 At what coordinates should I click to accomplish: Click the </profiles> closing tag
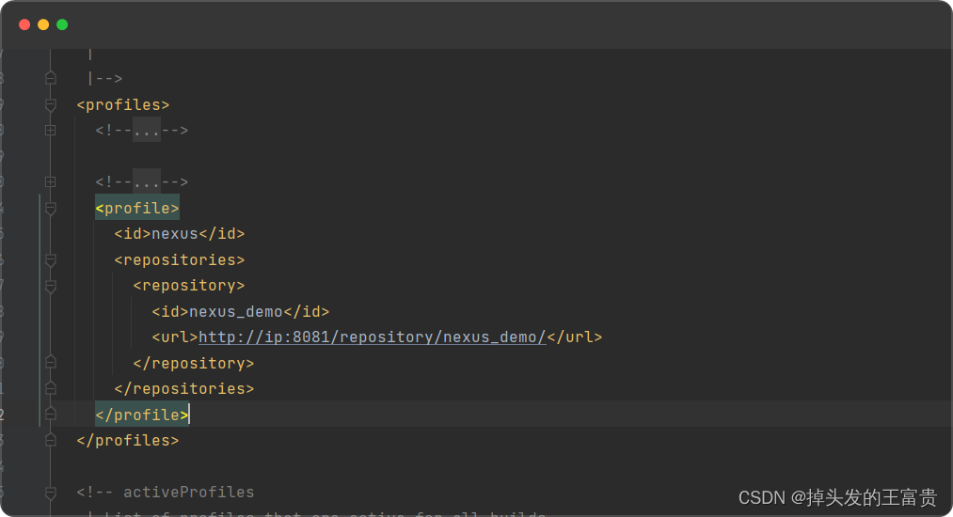click(128, 441)
